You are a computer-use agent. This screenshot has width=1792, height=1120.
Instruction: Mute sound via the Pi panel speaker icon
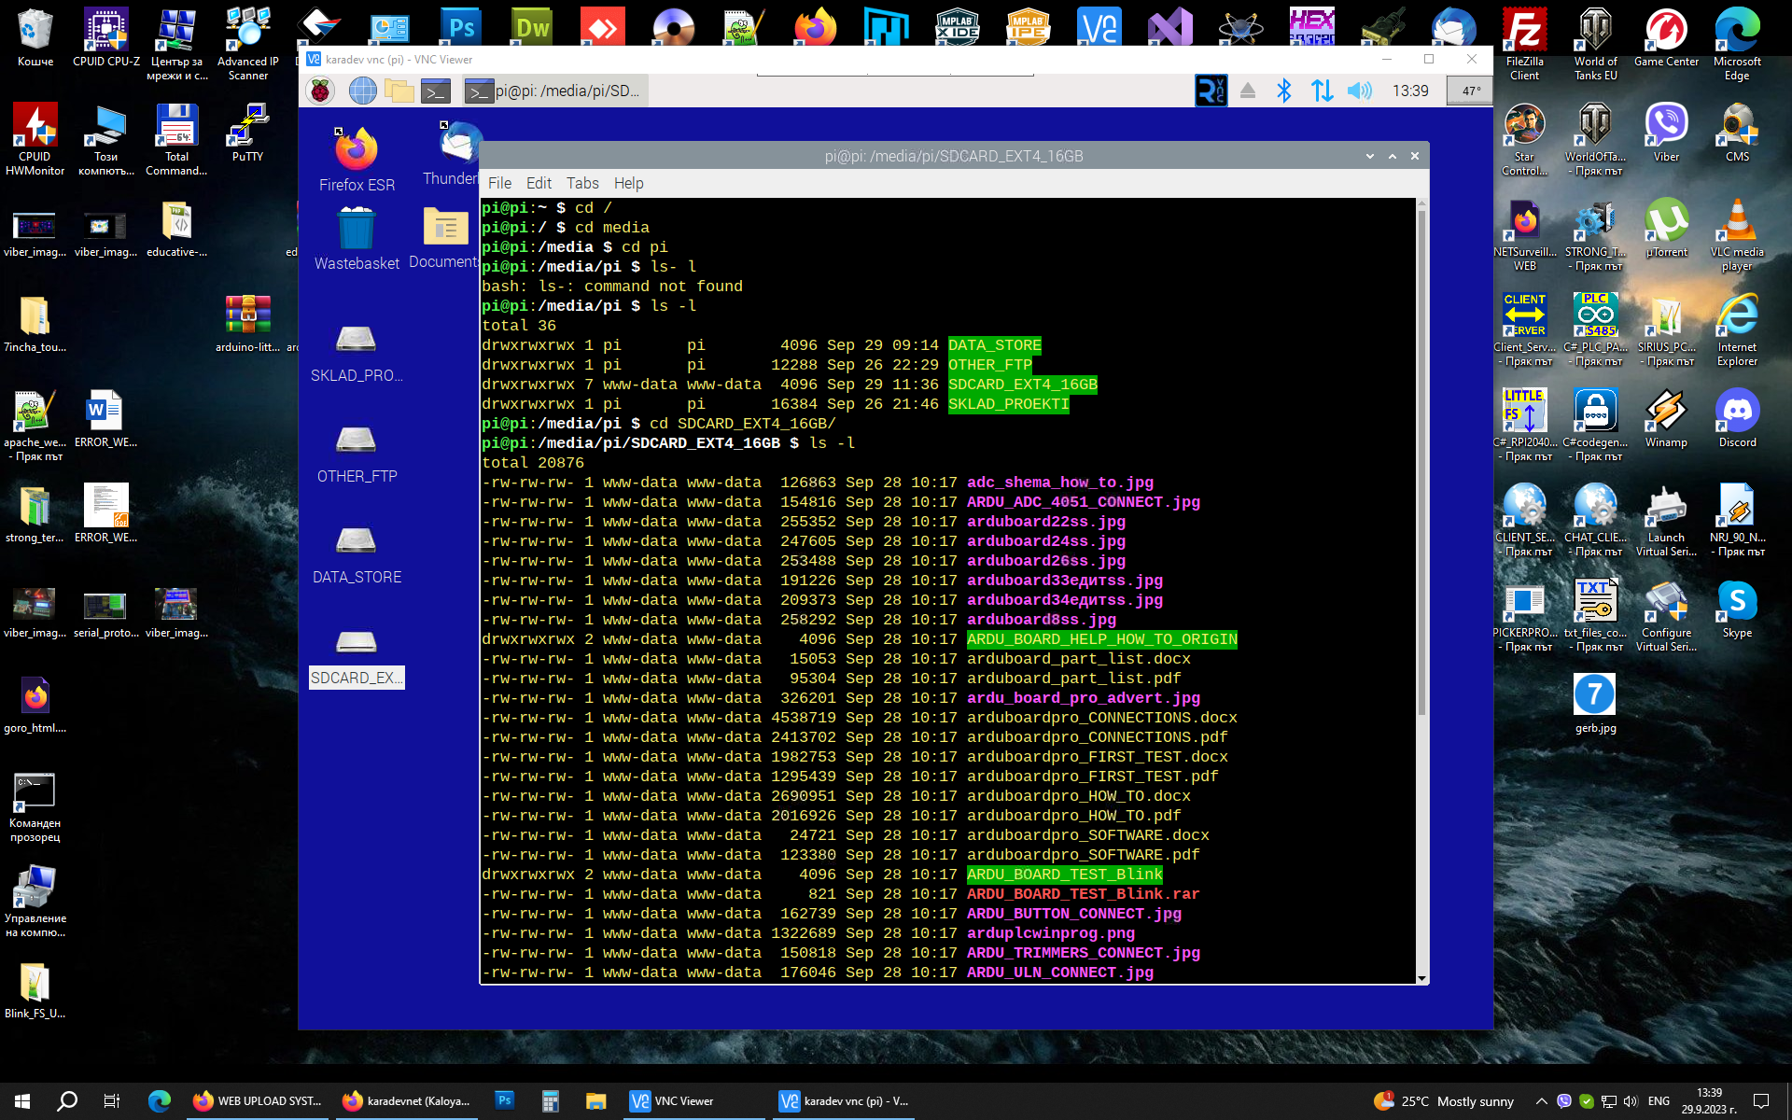click(1360, 91)
